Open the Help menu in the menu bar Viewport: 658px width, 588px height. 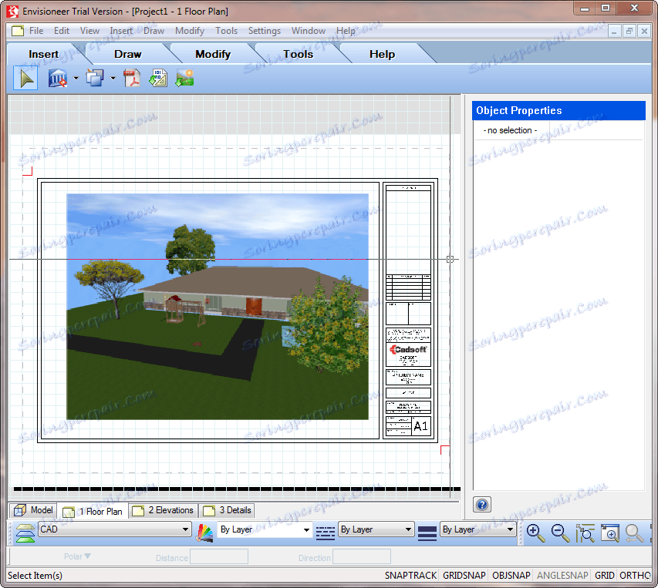pos(346,31)
